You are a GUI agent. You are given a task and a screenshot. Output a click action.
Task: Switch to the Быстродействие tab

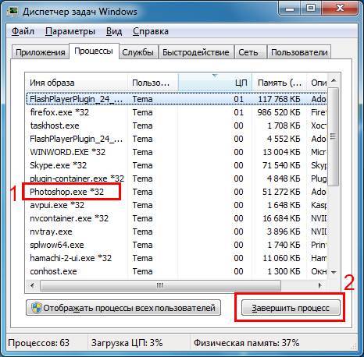[196, 52]
